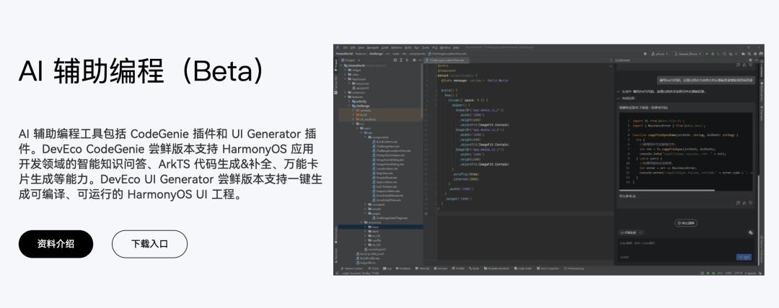Click the copy icon below the generated code block

(738, 203)
